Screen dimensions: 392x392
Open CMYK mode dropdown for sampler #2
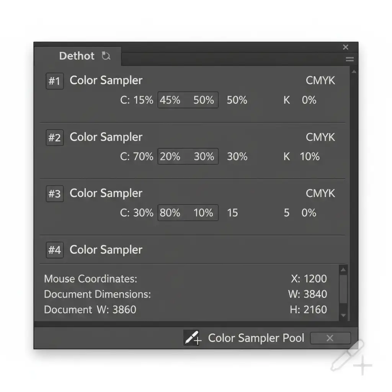[320, 137]
